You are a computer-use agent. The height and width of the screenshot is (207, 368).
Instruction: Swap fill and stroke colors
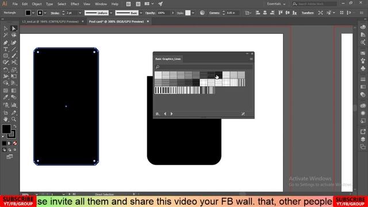15,126
